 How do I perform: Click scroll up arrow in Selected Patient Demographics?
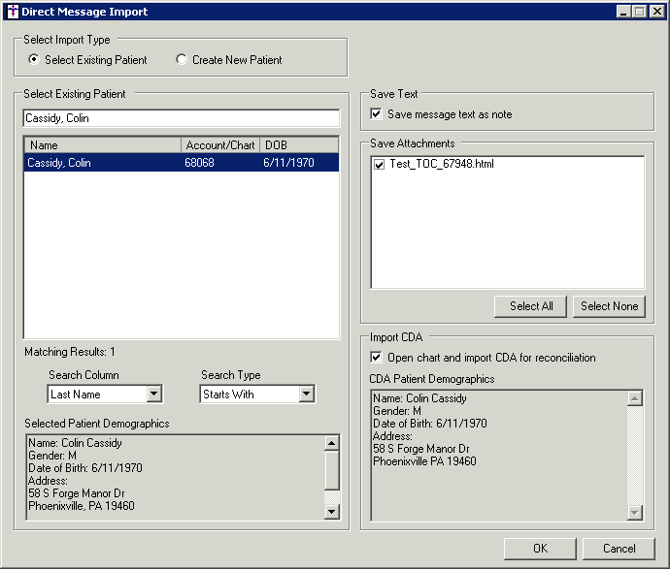pos(331,443)
